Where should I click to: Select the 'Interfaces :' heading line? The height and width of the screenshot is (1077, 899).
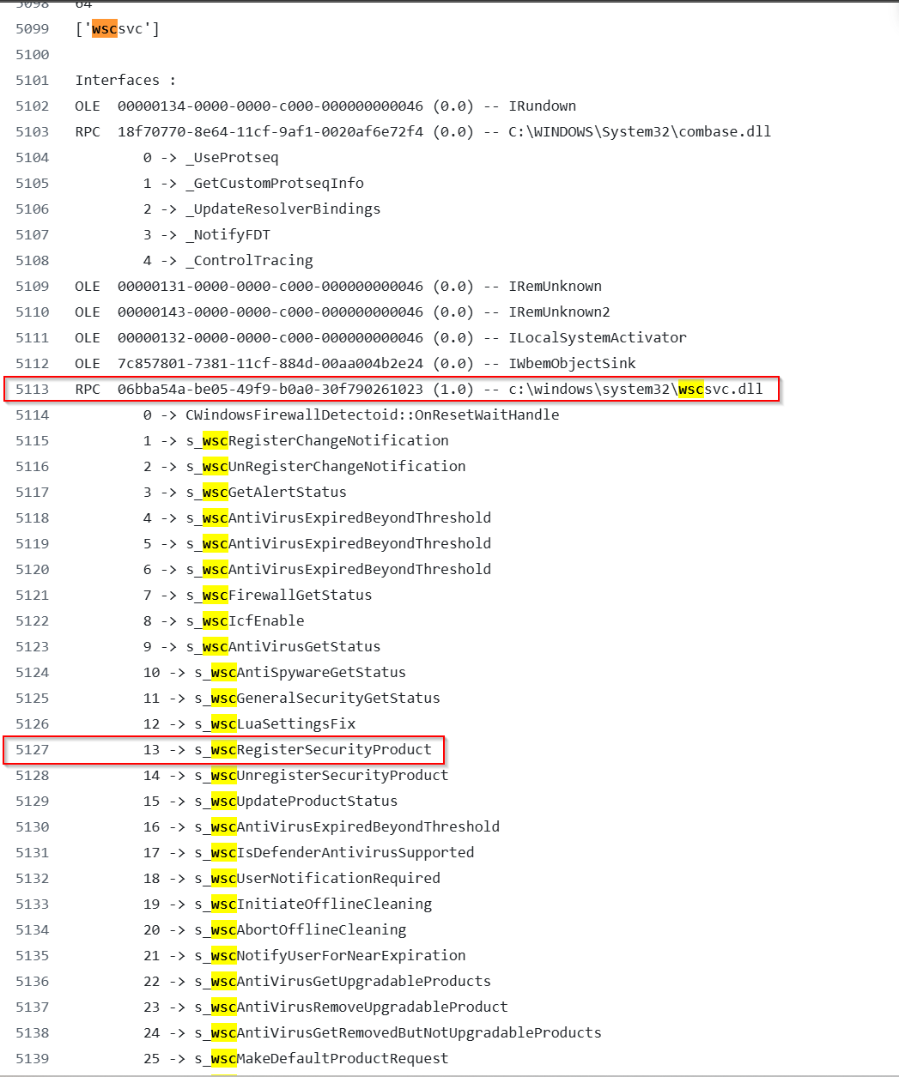125,80
